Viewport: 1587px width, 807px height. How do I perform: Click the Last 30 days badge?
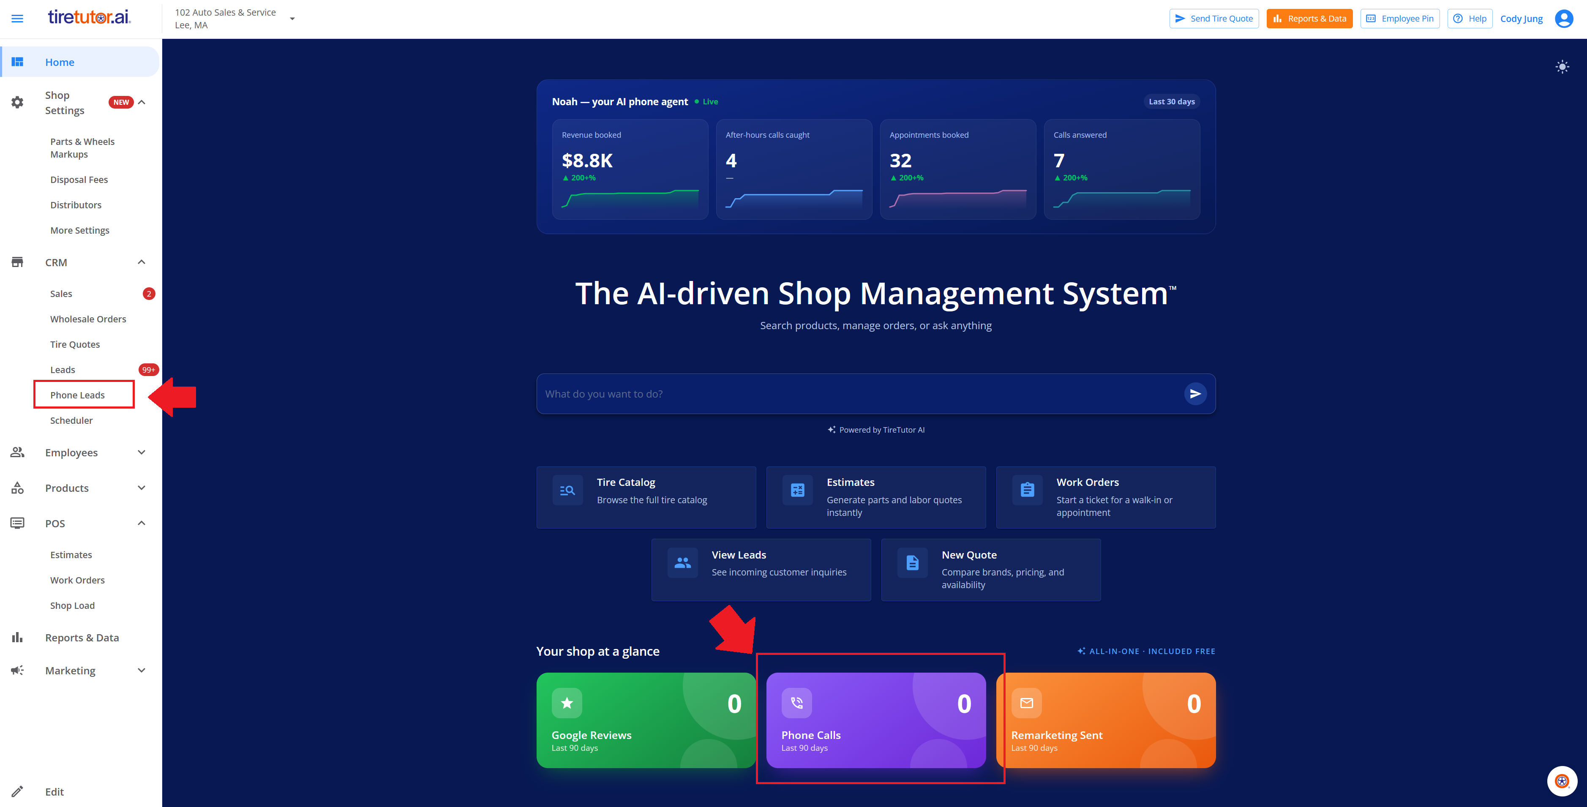pos(1171,102)
